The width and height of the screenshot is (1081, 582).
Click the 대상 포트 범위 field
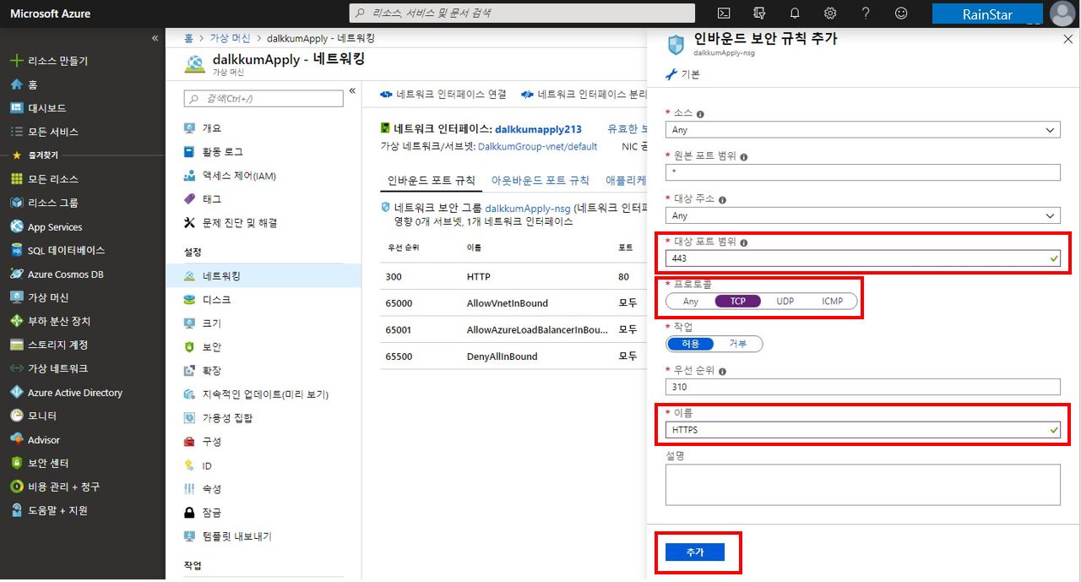862,258
